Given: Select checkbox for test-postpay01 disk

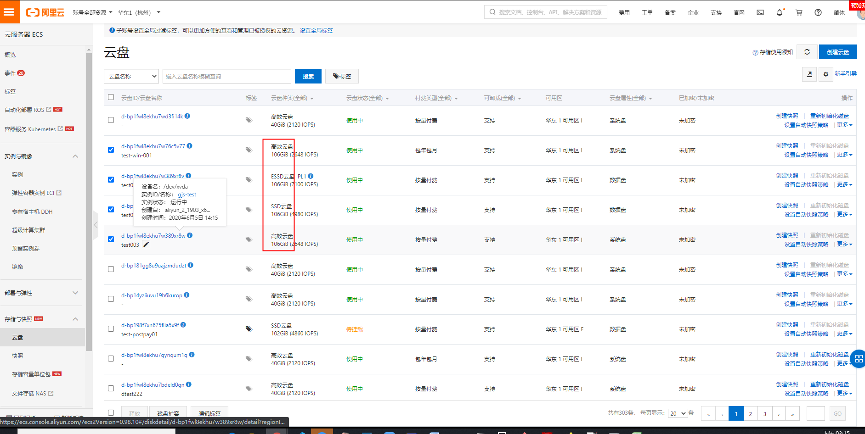Looking at the screenshot, I should [111, 329].
